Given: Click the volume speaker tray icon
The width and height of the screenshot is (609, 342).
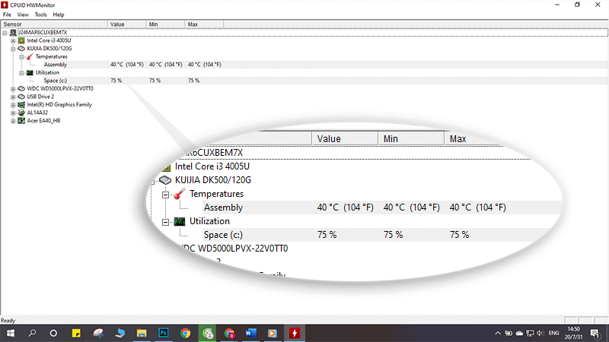Looking at the screenshot, I should click(x=540, y=333).
